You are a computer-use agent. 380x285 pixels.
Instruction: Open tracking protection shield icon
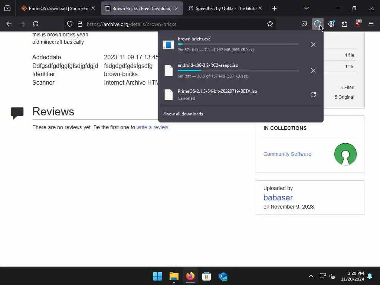[x=70, y=24]
